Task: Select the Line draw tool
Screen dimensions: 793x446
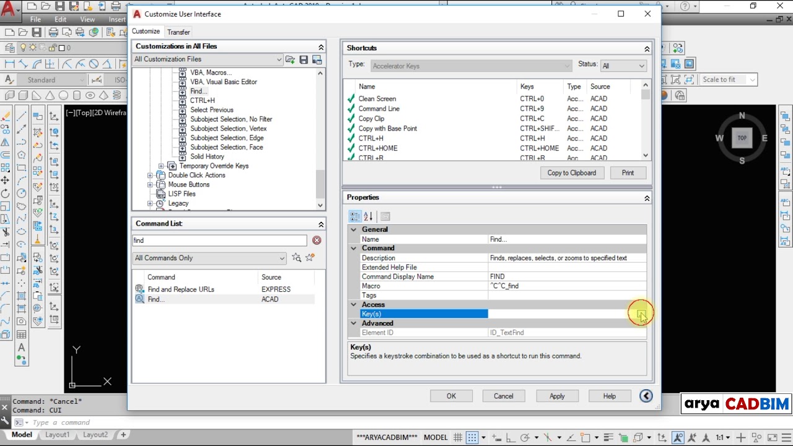Action: point(22,116)
